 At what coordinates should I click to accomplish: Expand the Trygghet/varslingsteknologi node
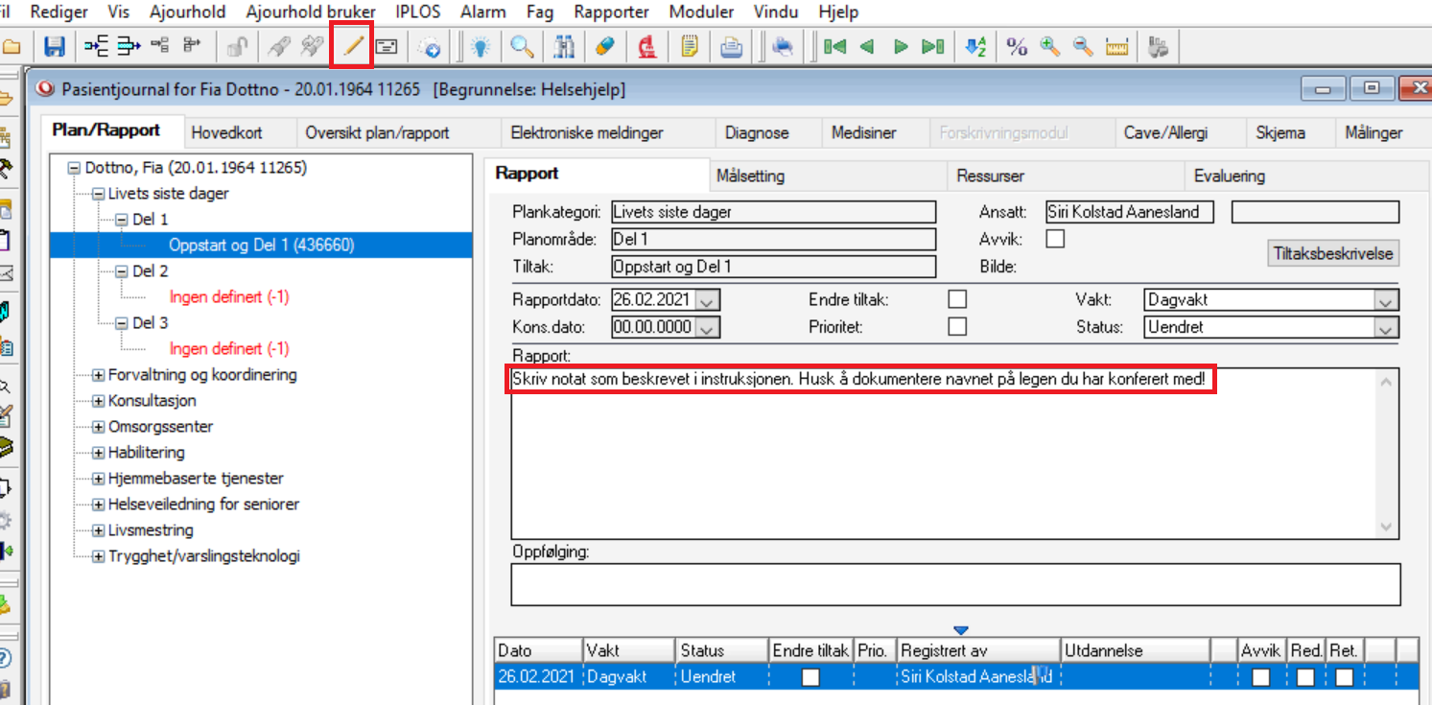point(98,556)
